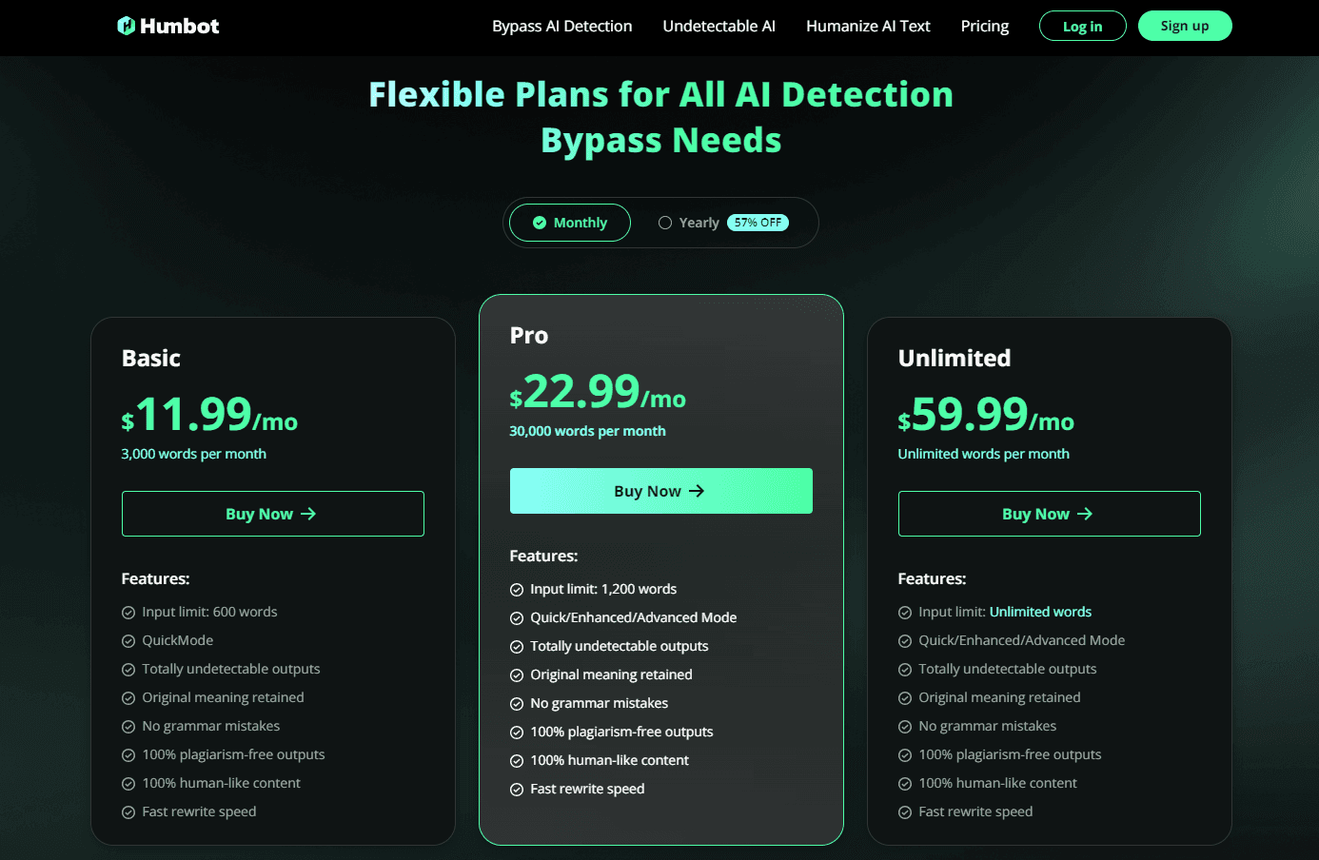Image resolution: width=1319 pixels, height=860 pixels.
Task: Open the Pricing nav link
Action: coord(984,26)
